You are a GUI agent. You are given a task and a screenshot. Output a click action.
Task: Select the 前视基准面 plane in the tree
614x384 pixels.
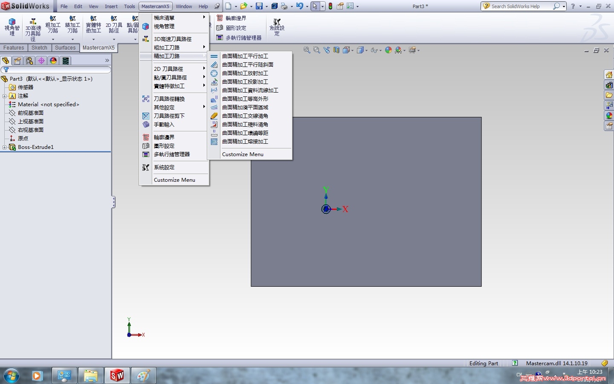pyautogui.click(x=31, y=113)
